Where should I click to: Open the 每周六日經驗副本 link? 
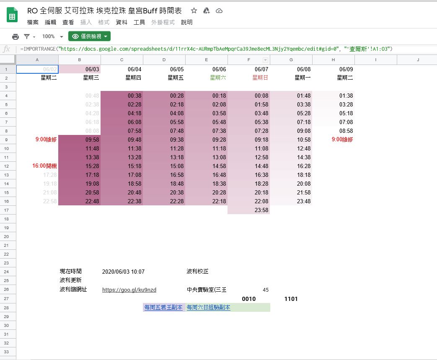(208, 307)
